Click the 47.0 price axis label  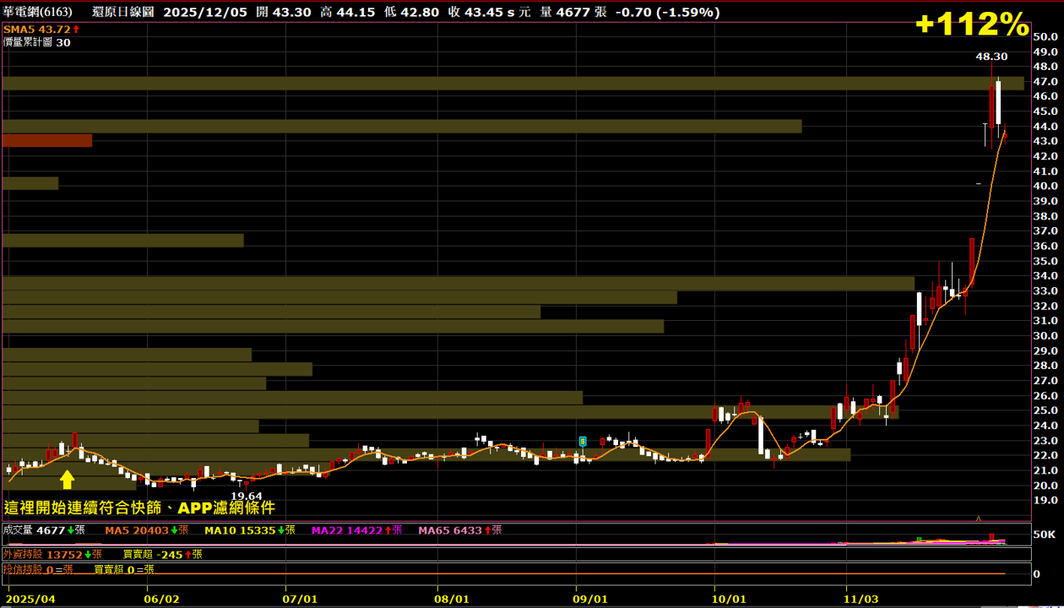coord(1045,81)
